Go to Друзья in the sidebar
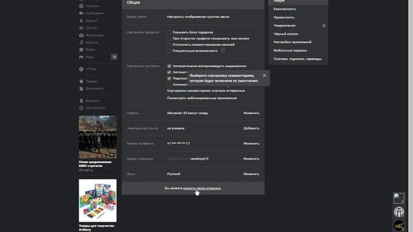The width and height of the screenshot is (413, 232). pyautogui.click(x=91, y=21)
